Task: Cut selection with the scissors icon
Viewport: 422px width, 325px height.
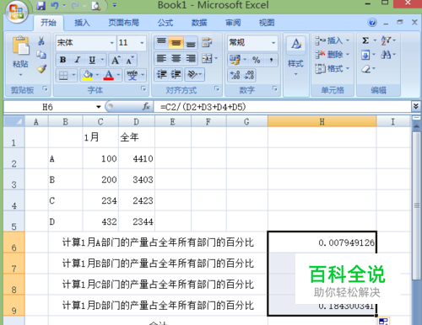Action: click(41, 41)
